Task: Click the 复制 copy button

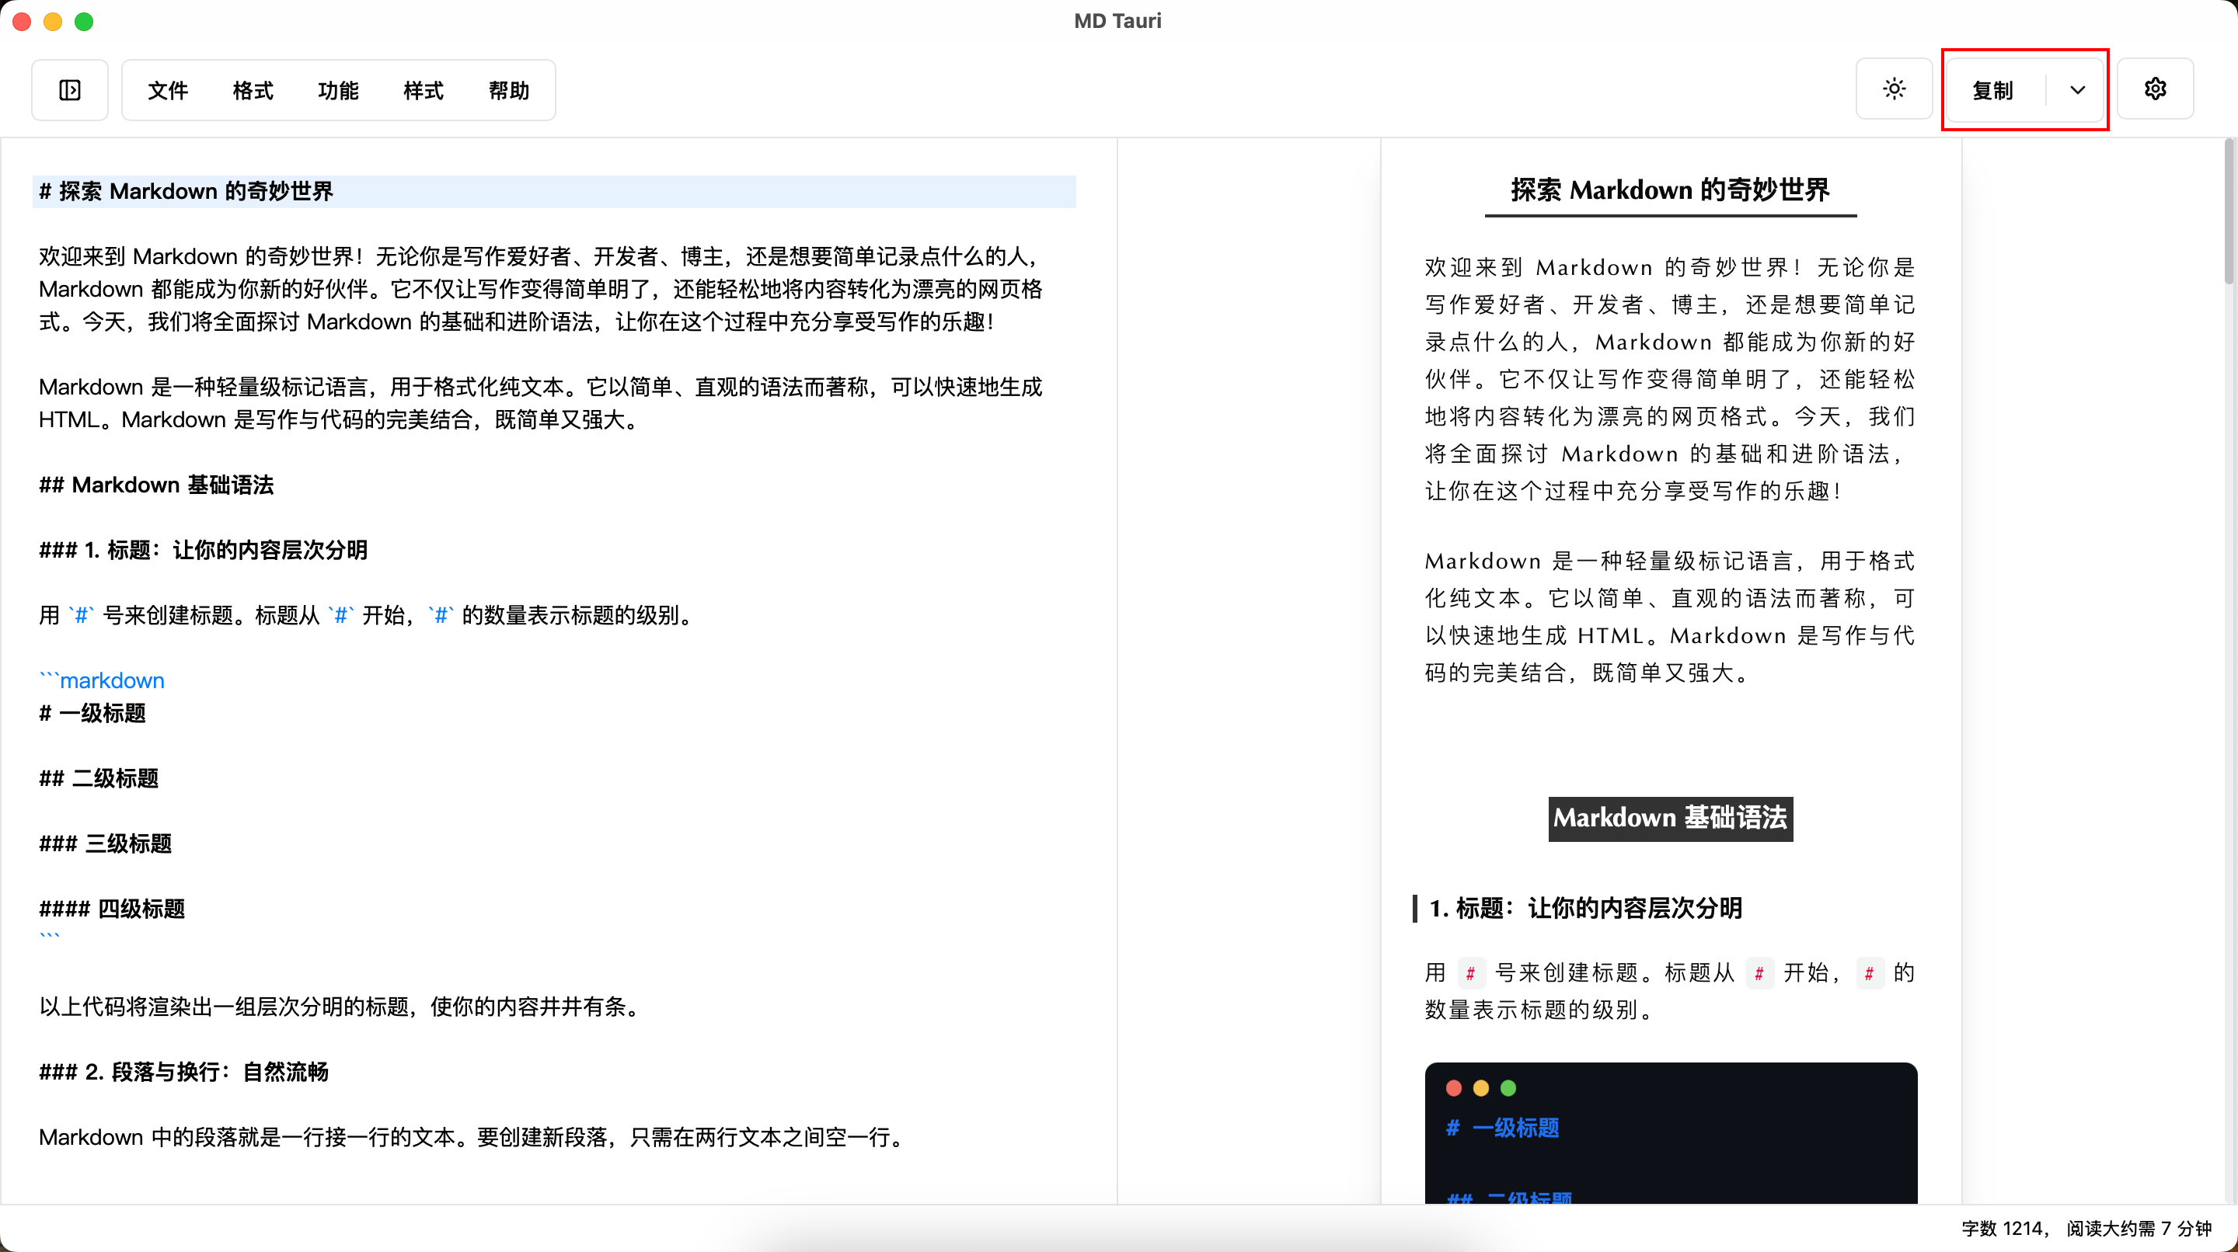Action: click(x=1992, y=90)
